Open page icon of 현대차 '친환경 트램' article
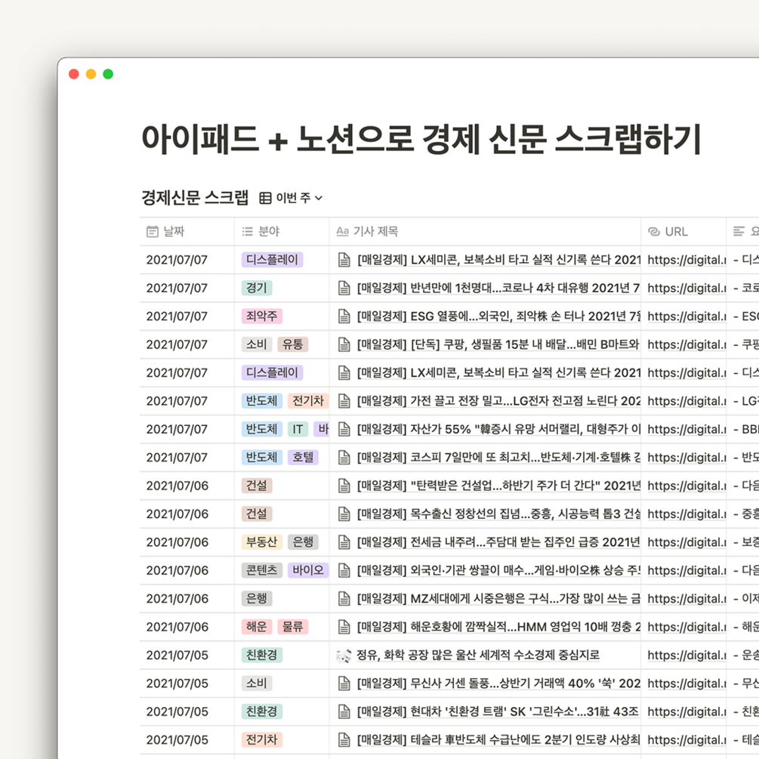The height and width of the screenshot is (759, 759). pyautogui.click(x=344, y=711)
